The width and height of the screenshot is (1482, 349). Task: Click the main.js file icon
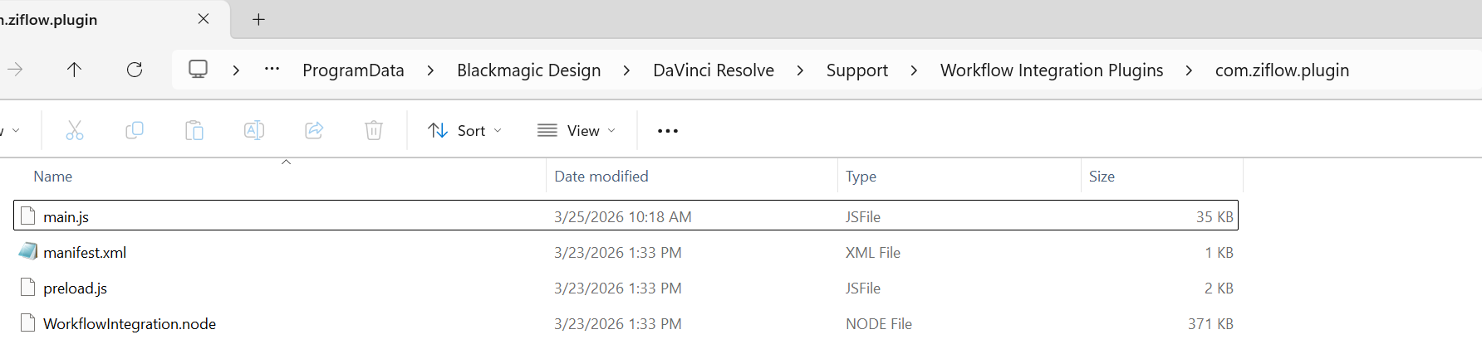(x=28, y=216)
